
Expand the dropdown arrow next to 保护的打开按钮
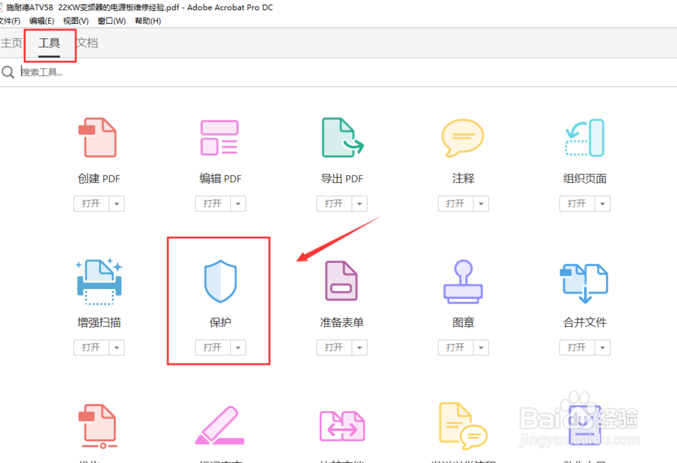click(238, 347)
